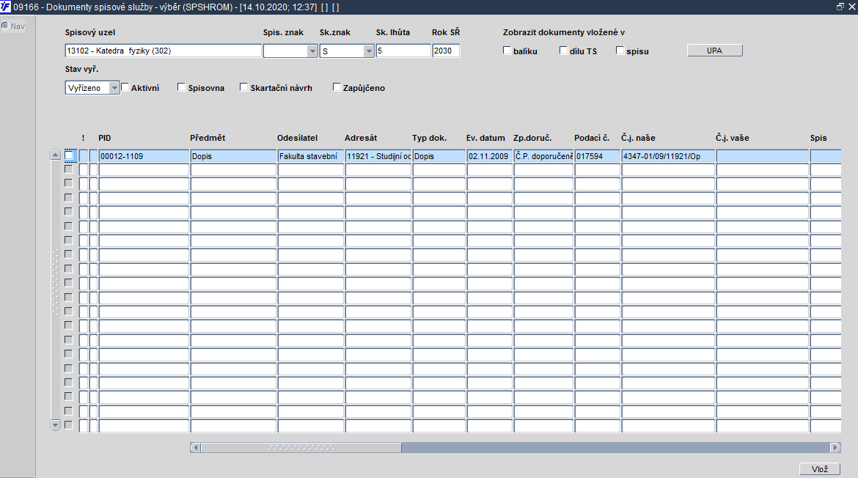Select the Nav radio indicator
This screenshot has height=478, width=858.
click(5, 26)
